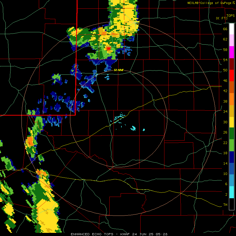This screenshot has height=236, width=236.
Task: Click legend value 22
Action: tap(225, 143)
